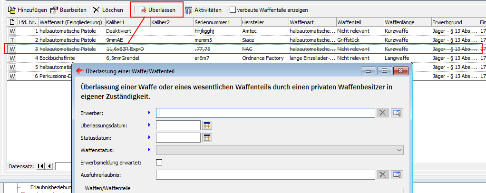Click the Hinzufügen toolbar button
The width and height of the screenshot is (486, 193).
[x=27, y=10]
